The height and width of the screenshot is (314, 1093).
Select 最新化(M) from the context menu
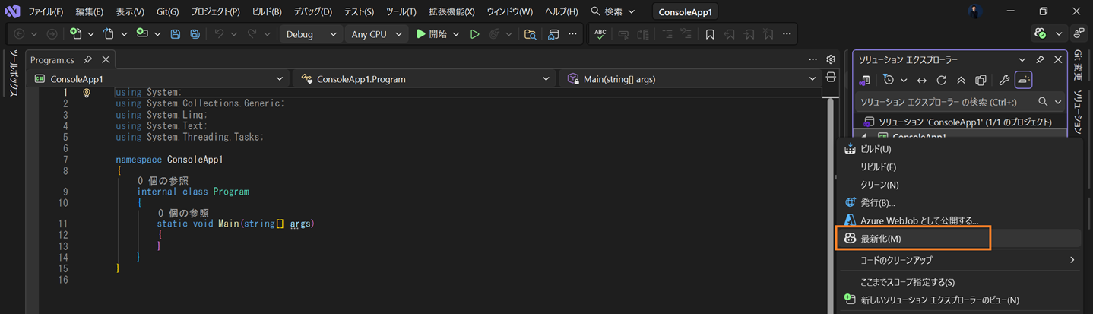point(913,239)
